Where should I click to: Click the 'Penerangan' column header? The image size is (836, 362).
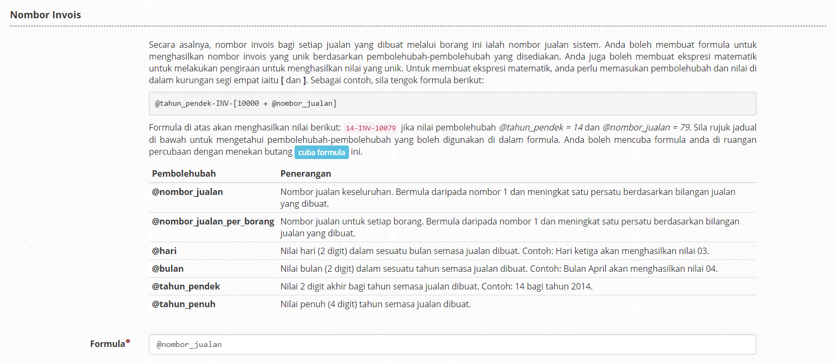click(x=305, y=173)
